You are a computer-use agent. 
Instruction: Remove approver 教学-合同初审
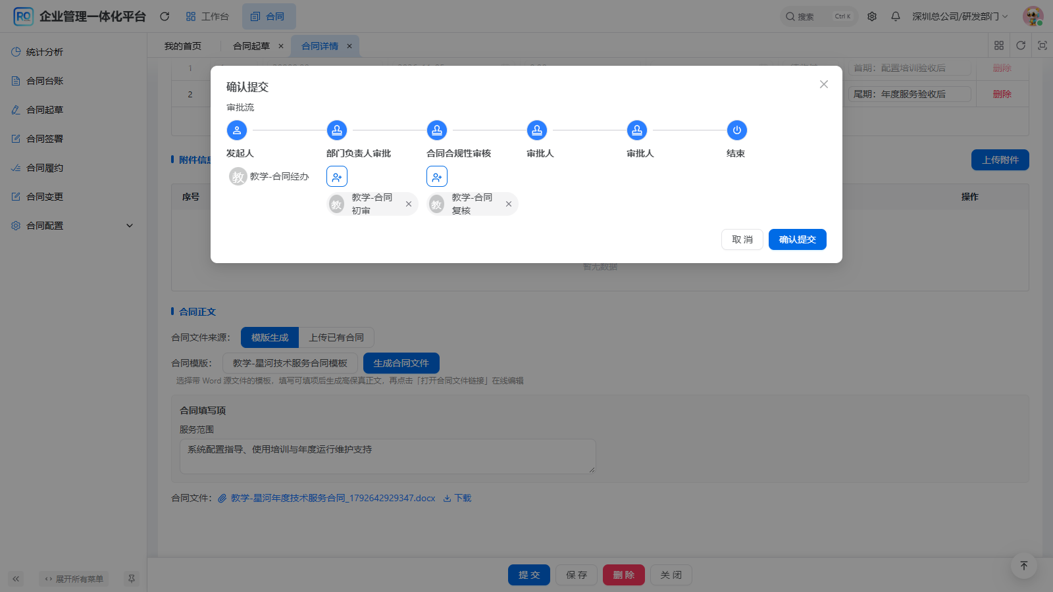(x=409, y=204)
